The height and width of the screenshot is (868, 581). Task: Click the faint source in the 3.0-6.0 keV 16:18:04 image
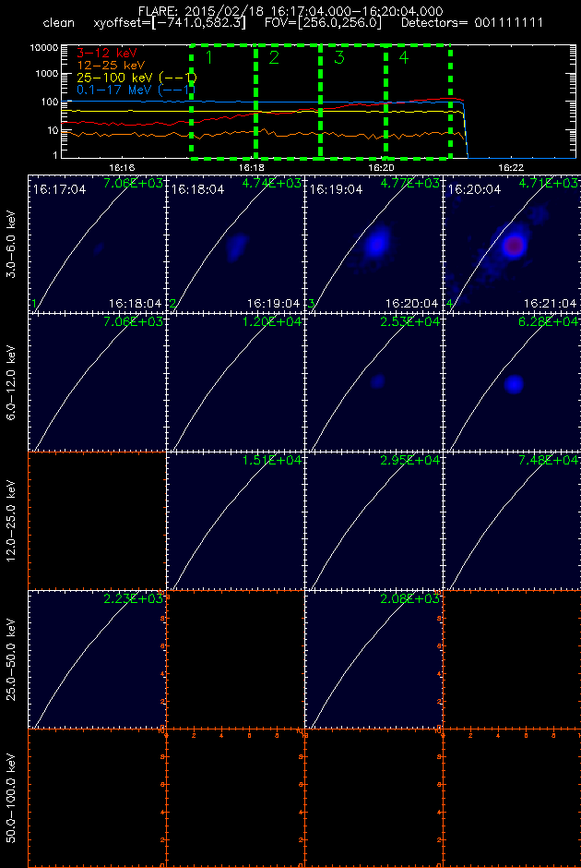pyautogui.click(x=237, y=247)
